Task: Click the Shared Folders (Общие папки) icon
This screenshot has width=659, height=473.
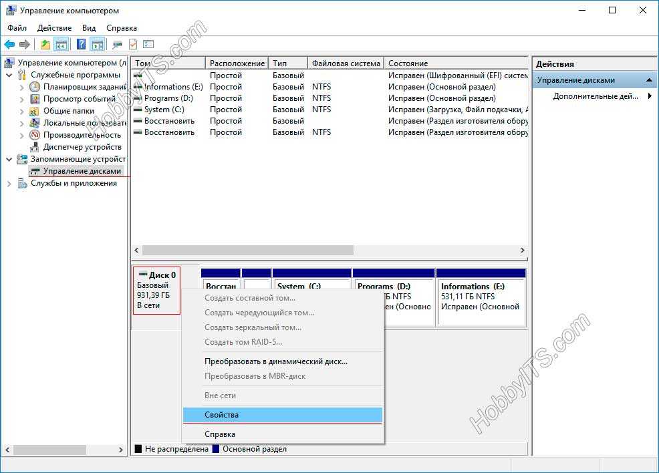Action: pyautogui.click(x=35, y=111)
